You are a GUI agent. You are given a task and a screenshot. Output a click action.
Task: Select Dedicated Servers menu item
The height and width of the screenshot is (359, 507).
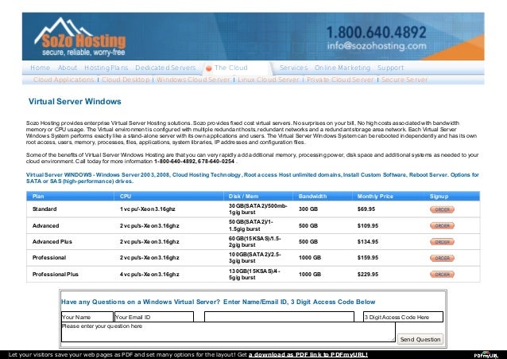tap(165, 68)
